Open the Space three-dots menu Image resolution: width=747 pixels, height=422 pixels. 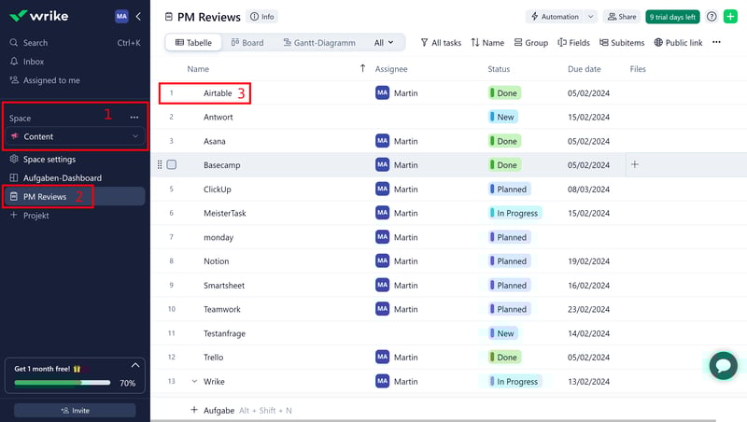click(x=134, y=117)
